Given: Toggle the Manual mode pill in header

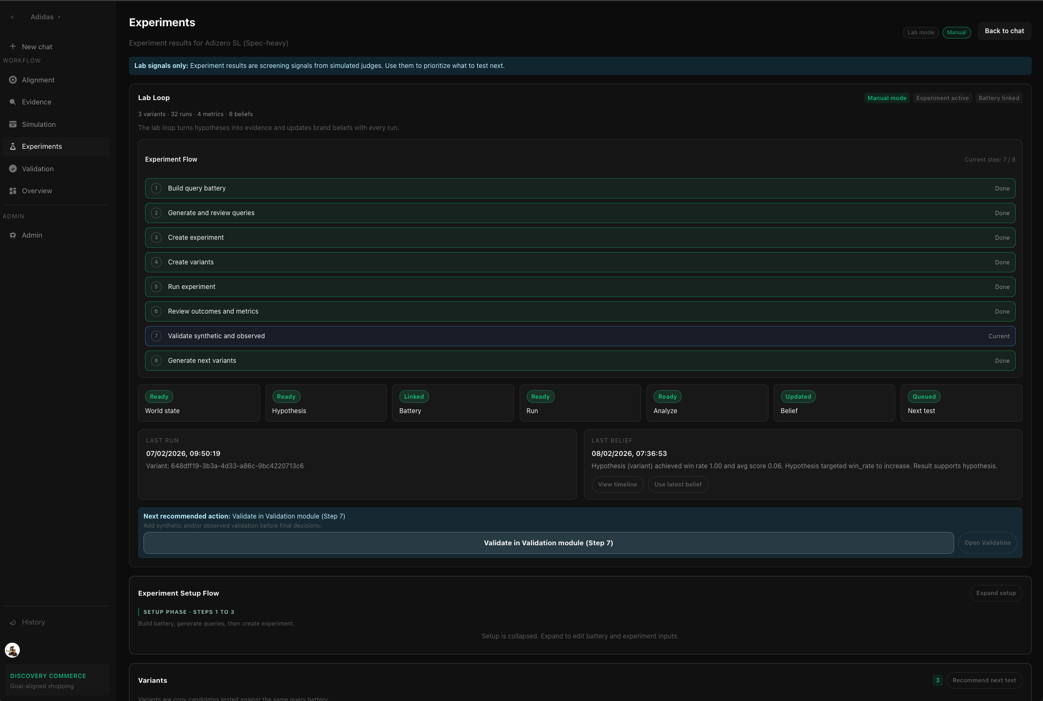Looking at the screenshot, I should point(956,32).
